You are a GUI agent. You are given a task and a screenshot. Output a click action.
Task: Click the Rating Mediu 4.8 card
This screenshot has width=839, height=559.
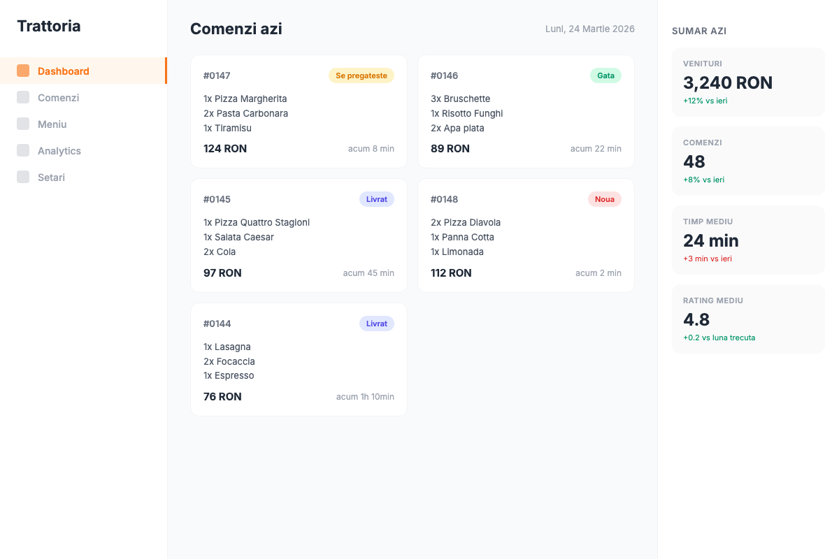click(748, 319)
